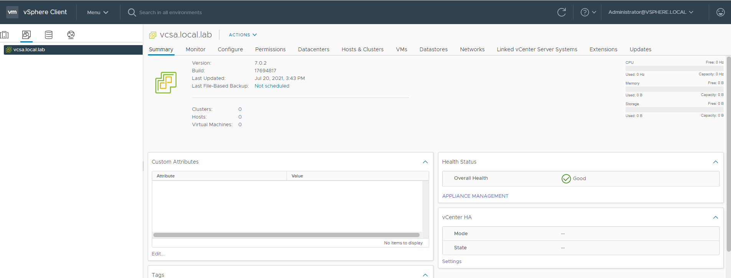Click the vCenter icon next to vcsa.local.lab title
Viewport: 731px width, 278px height.
coord(153,35)
